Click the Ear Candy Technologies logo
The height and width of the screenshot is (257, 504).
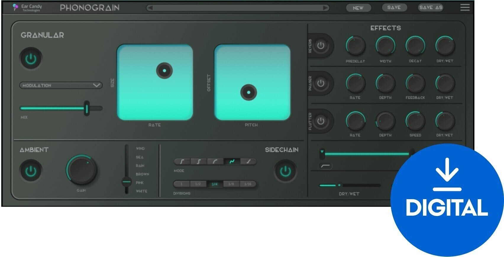(27, 8)
